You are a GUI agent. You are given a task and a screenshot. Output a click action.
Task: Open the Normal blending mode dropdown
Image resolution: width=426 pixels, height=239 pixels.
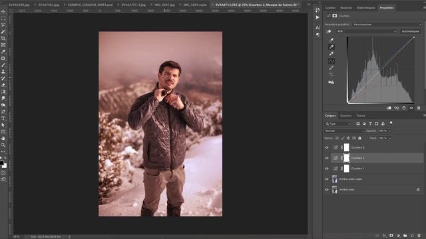tap(344, 131)
